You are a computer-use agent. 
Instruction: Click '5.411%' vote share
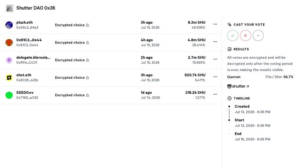coord(200,80)
